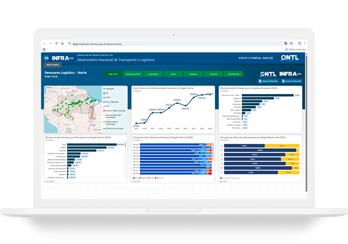348x244 pixels.
Task: Reload the page with the refresh icon
Action: 56,44
